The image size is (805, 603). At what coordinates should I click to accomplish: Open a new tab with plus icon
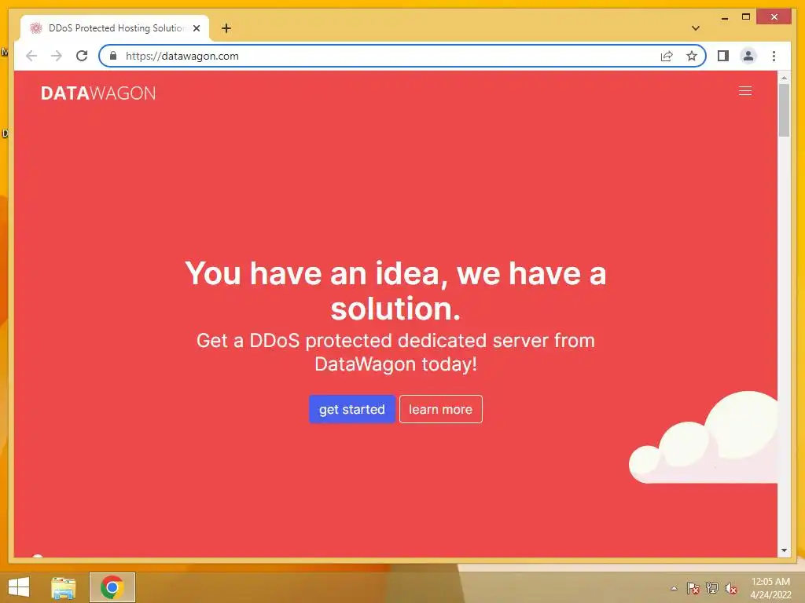(x=226, y=28)
